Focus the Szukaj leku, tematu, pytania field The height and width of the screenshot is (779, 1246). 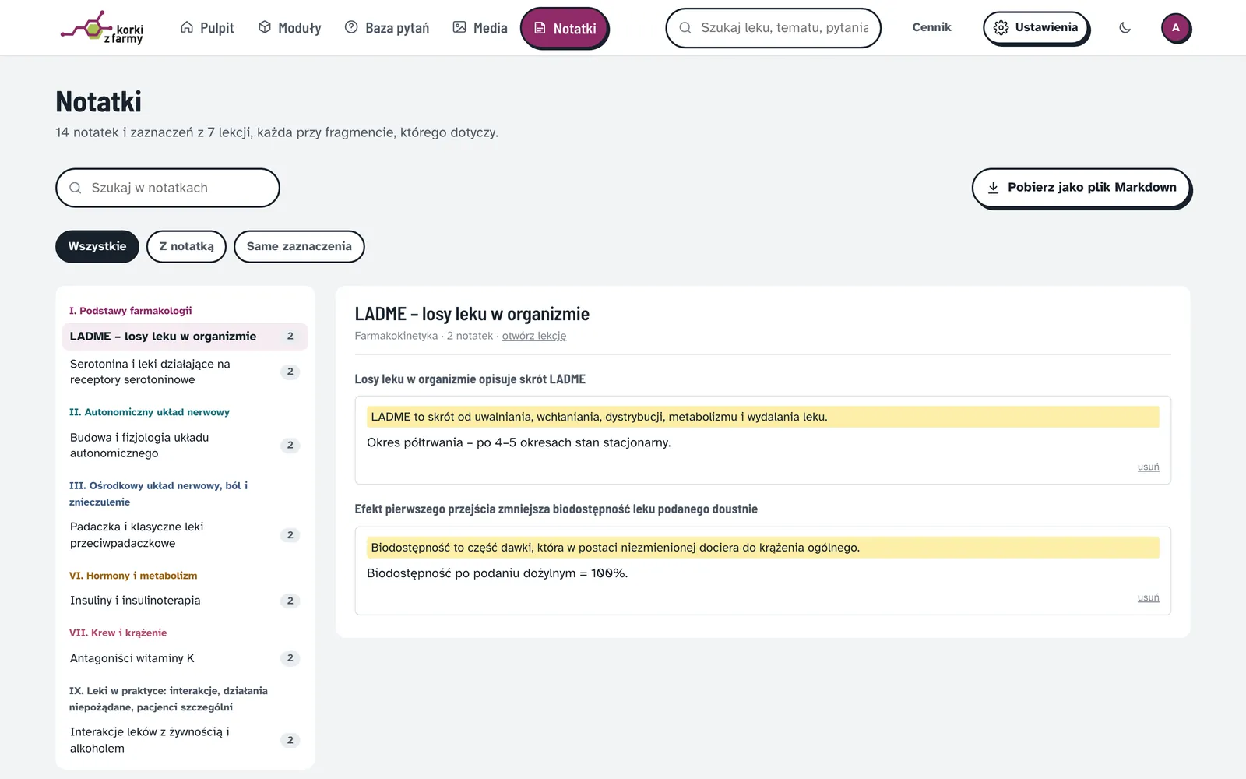tap(773, 28)
